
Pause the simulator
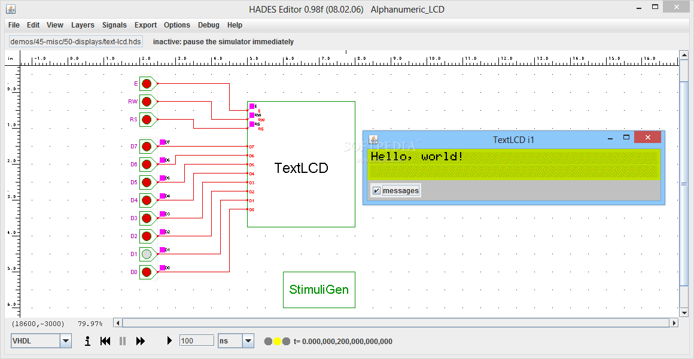click(123, 341)
